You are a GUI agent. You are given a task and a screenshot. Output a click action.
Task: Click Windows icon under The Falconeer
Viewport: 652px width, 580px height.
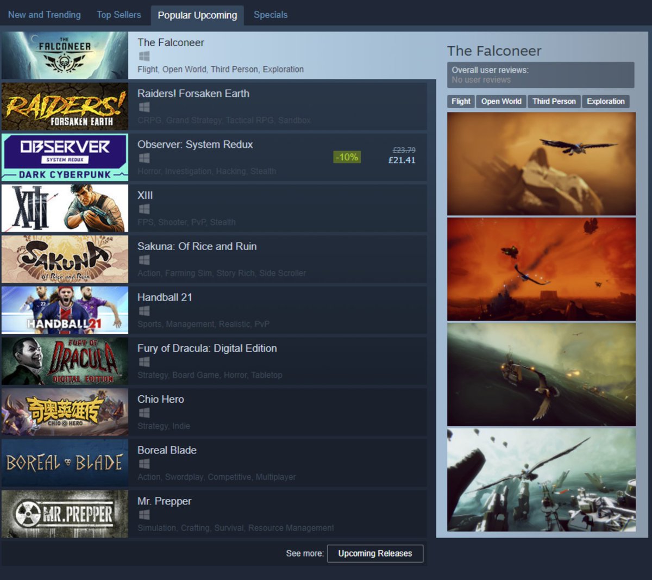click(x=144, y=56)
